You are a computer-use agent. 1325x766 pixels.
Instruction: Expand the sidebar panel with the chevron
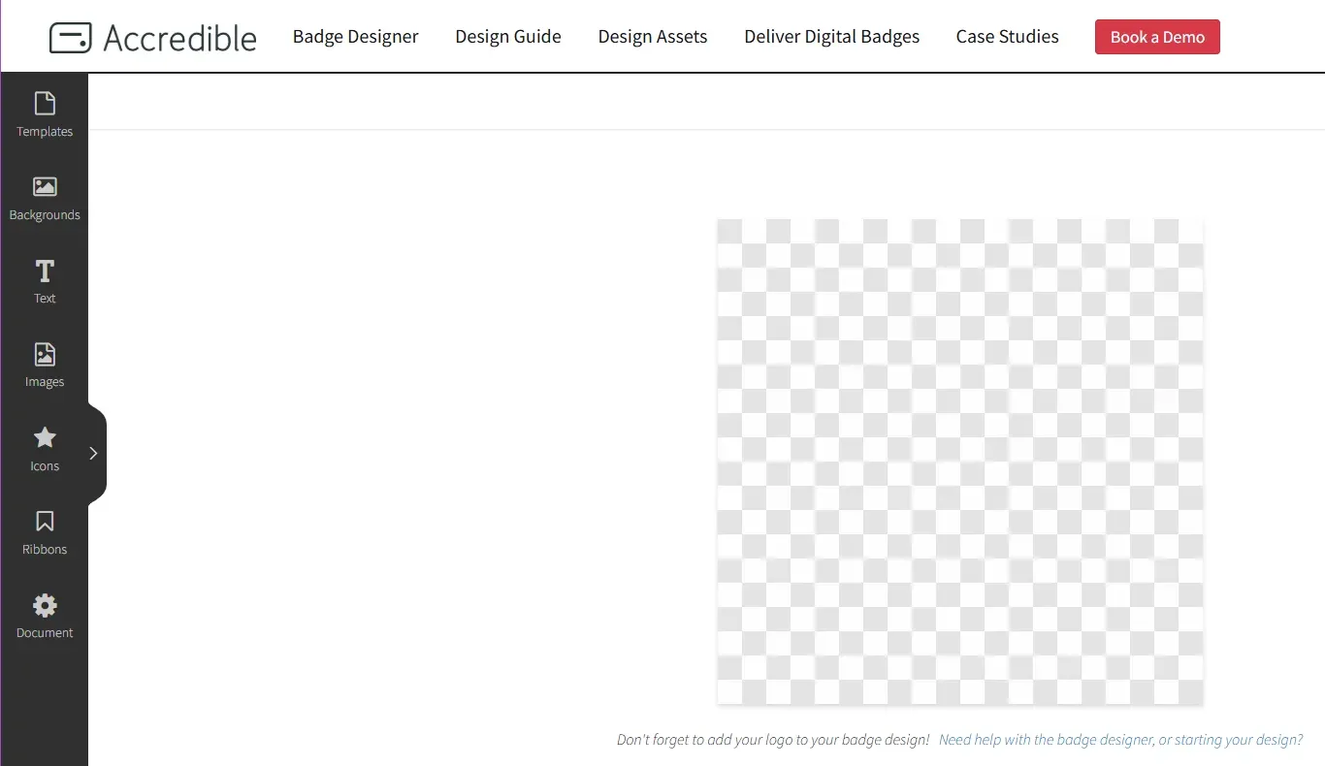pyautogui.click(x=94, y=453)
